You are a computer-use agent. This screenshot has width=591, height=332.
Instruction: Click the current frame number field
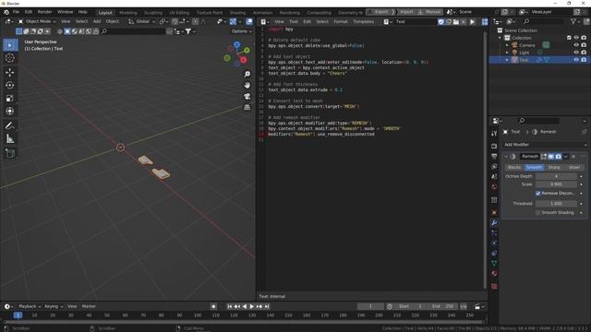(x=370, y=306)
